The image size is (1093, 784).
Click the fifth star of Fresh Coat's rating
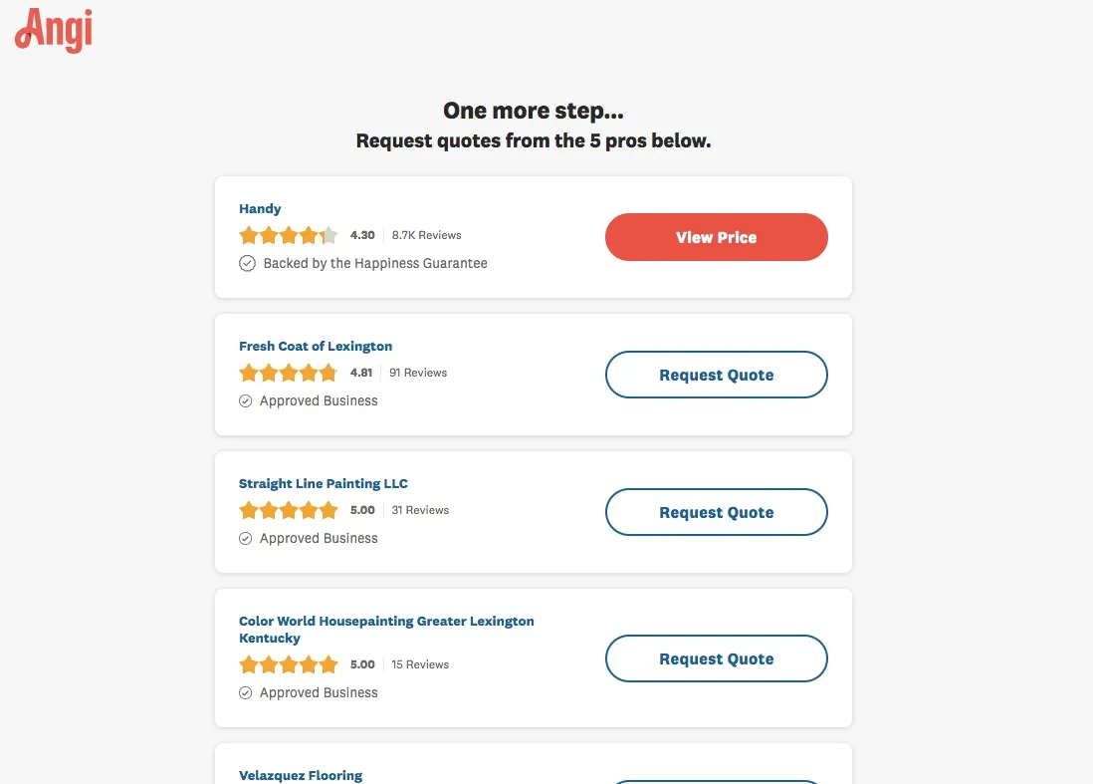[328, 373]
